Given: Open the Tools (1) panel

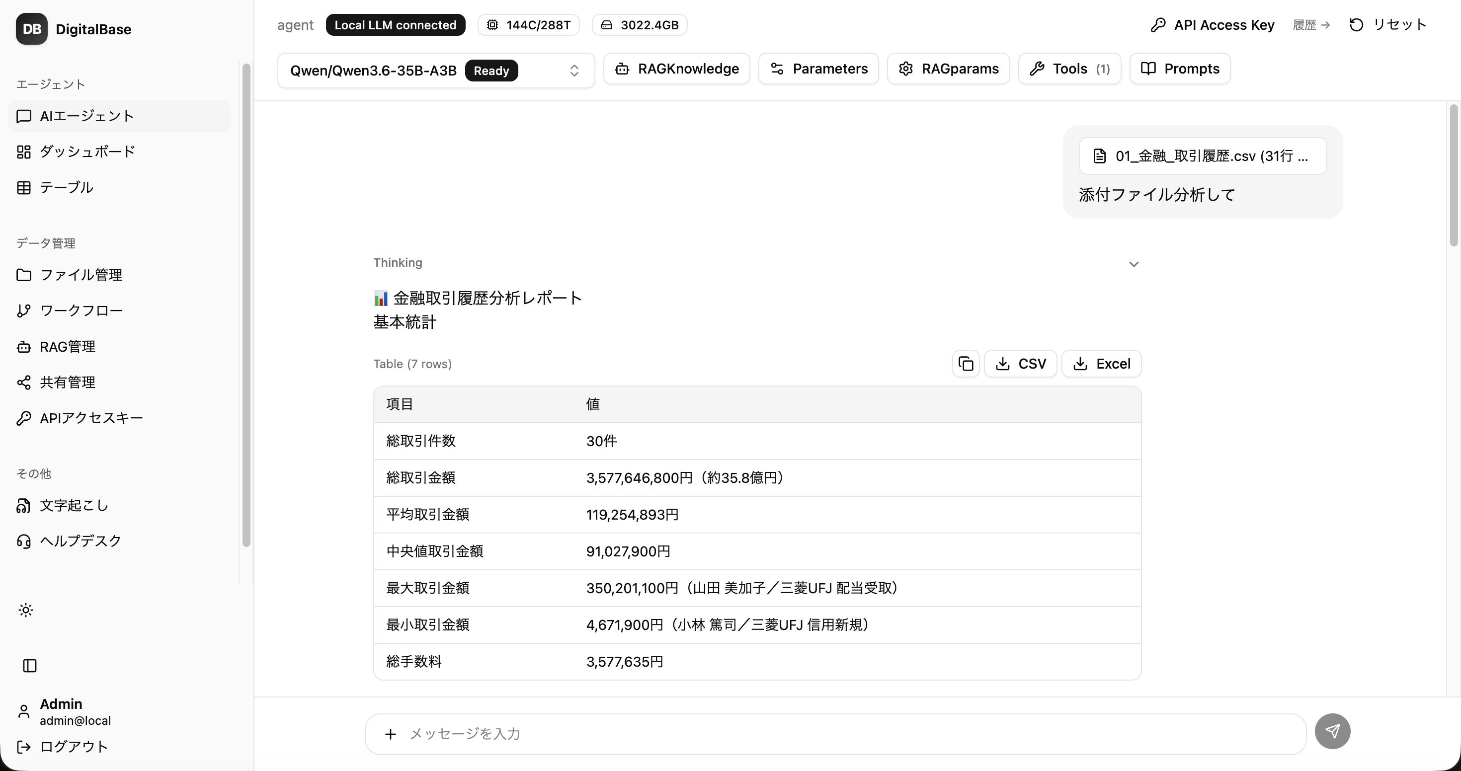Looking at the screenshot, I should 1069,69.
